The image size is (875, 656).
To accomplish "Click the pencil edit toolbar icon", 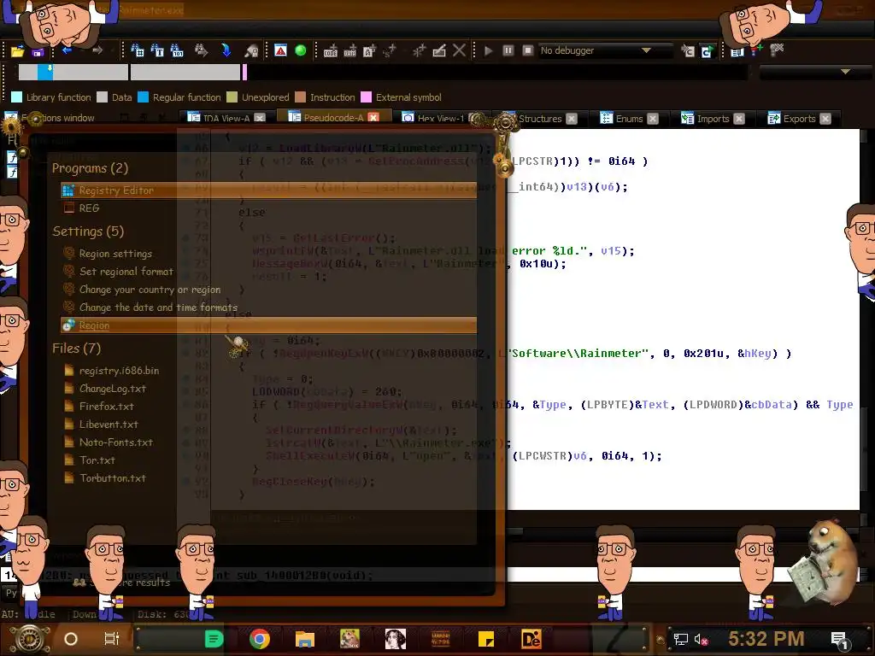I will click(439, 50).
